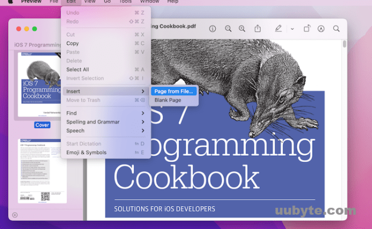Viewport: 372px width, 229px height.
Task: Close the Preview window red button
Action: [19, 29]
